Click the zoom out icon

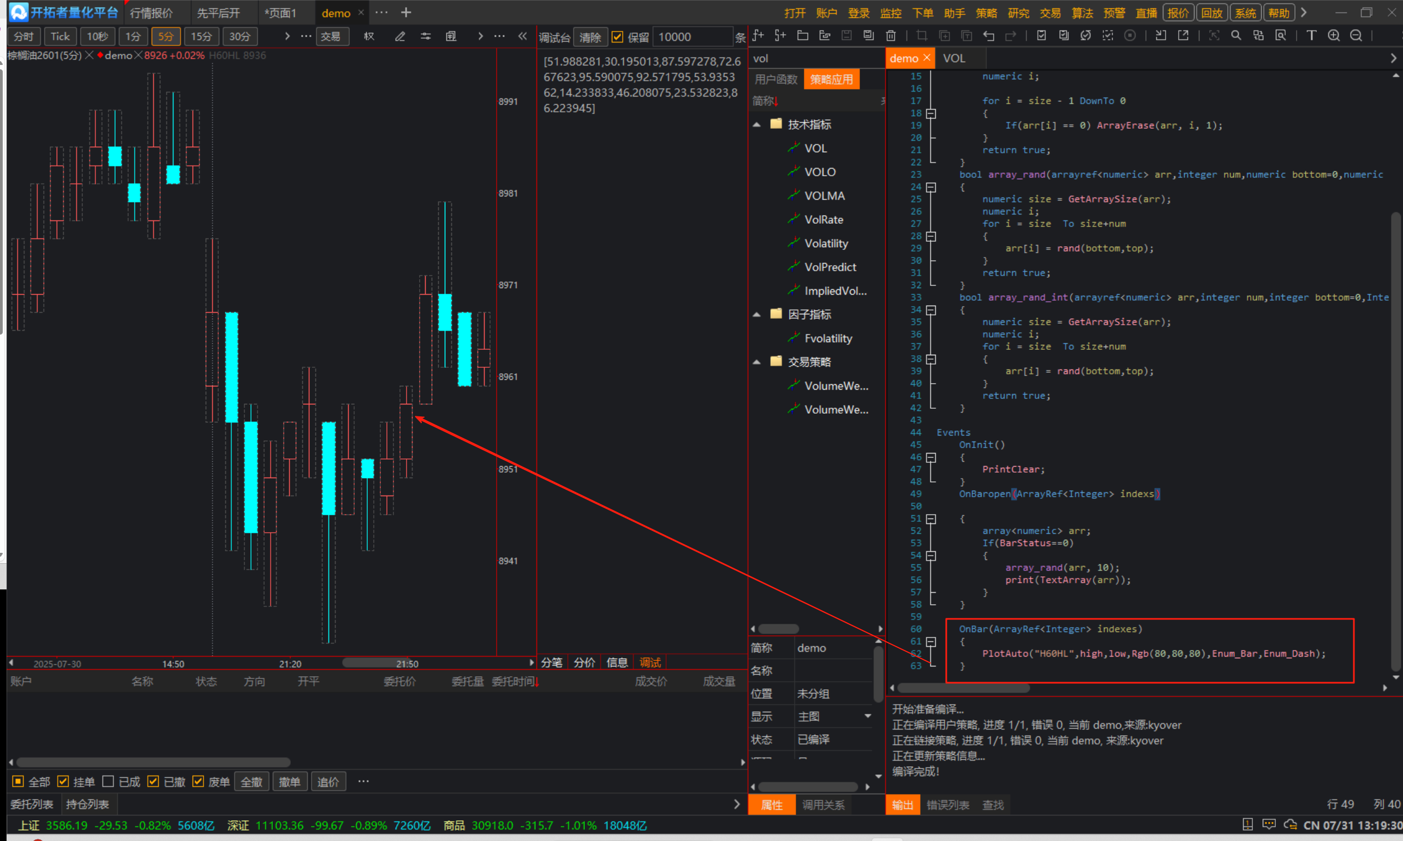(1356, 35)
